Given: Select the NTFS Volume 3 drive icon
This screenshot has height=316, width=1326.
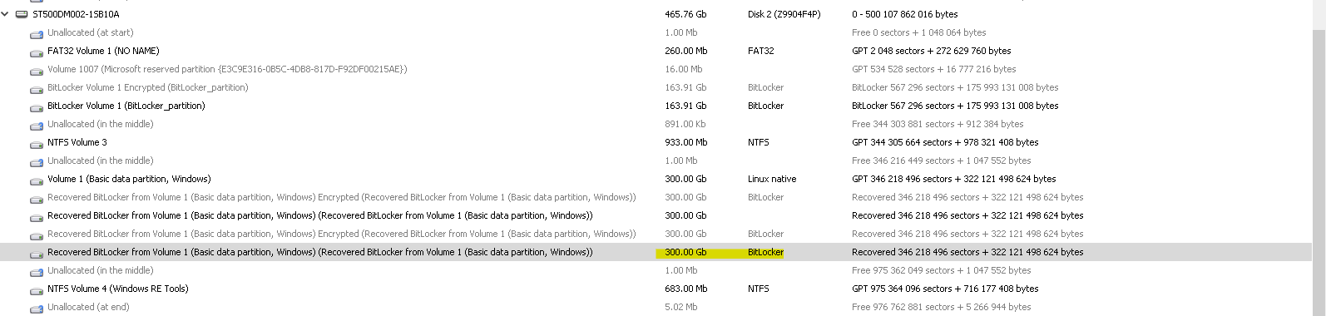Looking at the screenshot, I should (37, 143).
